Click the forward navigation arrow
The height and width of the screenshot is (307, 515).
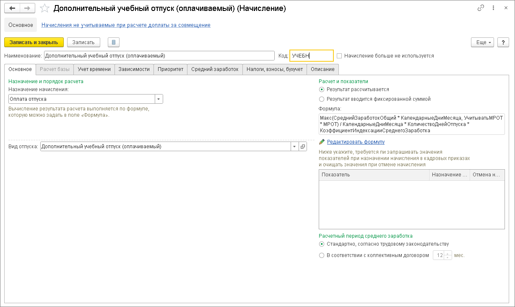tap(27, 8)
